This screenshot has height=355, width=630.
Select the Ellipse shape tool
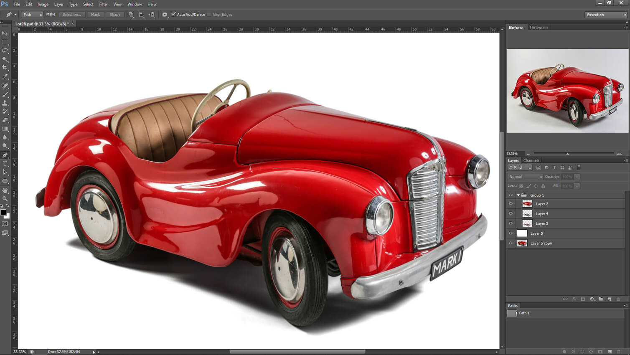coord(5,181)
